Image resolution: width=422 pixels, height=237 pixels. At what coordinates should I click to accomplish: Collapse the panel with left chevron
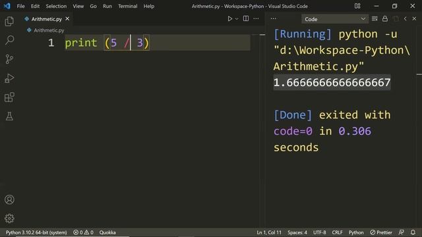(x=405, y=18)
